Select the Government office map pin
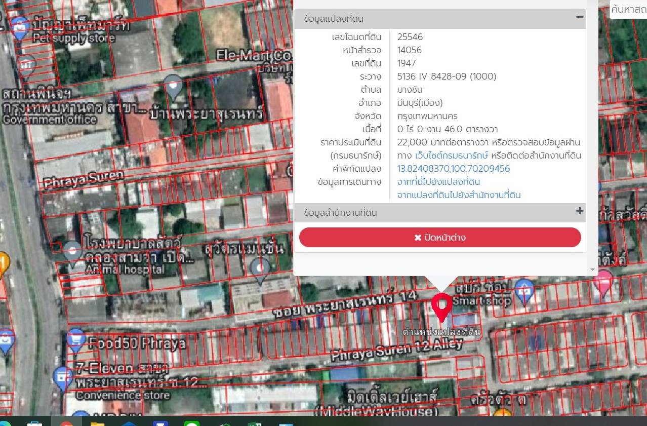 [26, 66]
